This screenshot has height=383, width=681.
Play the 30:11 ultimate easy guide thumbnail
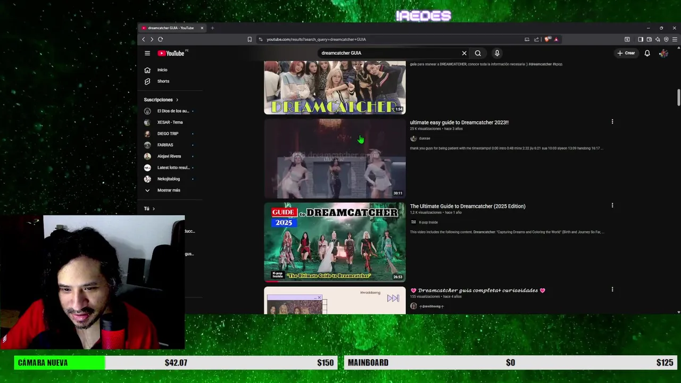[335, 159]
